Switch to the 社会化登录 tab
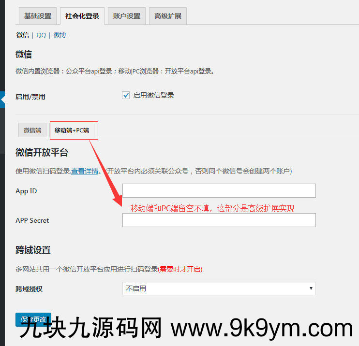Screen dimensions: 359x346 click(x=82, y=16)
